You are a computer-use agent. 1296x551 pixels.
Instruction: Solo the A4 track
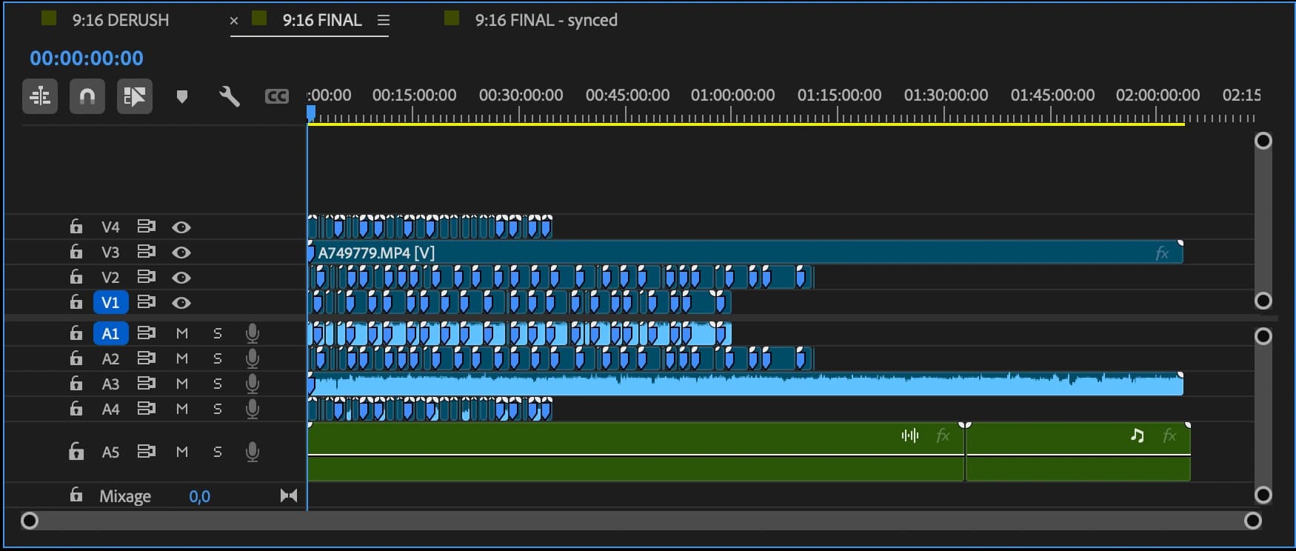(x=218, y=409)
